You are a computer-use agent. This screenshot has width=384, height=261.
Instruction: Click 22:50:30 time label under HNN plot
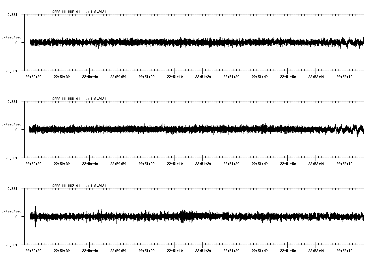click(x=62, y=164)
